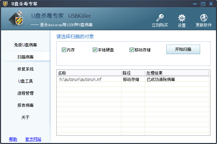This screenshot has width=217, height=144.
Task: Sort by the 名称 column header
Action: (89, 73)
